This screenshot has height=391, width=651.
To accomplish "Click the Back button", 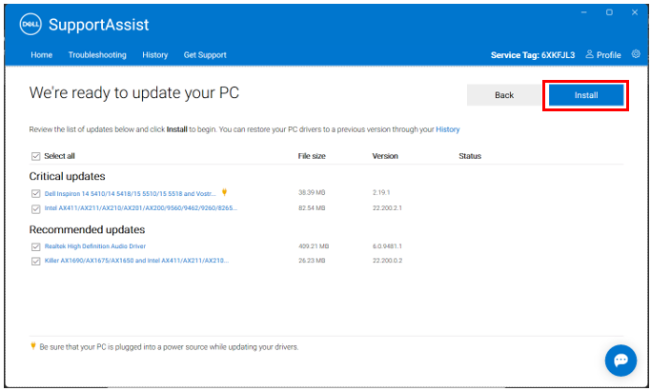I will pos(504,95).
